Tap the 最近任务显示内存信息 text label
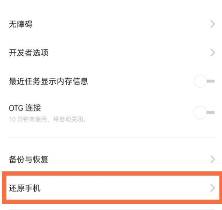 [x=48, y=81]
